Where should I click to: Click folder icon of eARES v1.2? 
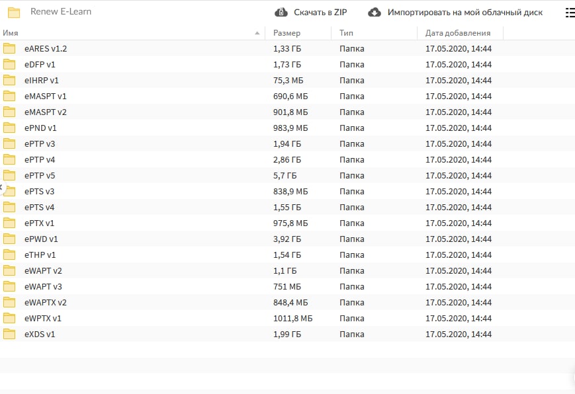coord(9,48)
